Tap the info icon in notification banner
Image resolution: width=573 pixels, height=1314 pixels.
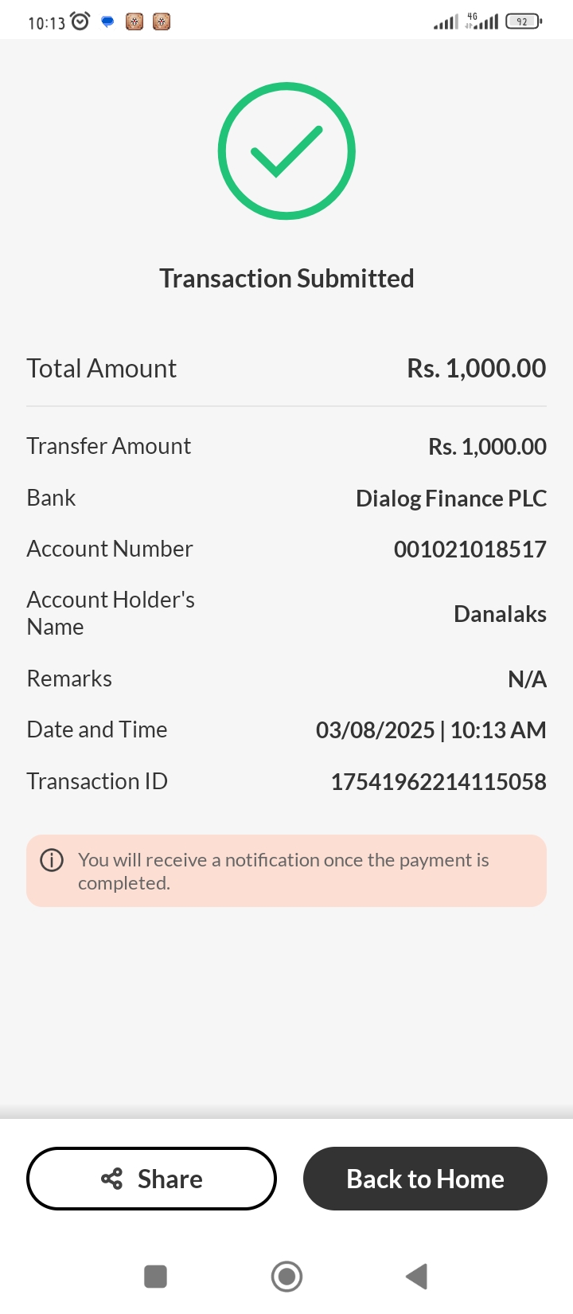[x=52, y=860]
